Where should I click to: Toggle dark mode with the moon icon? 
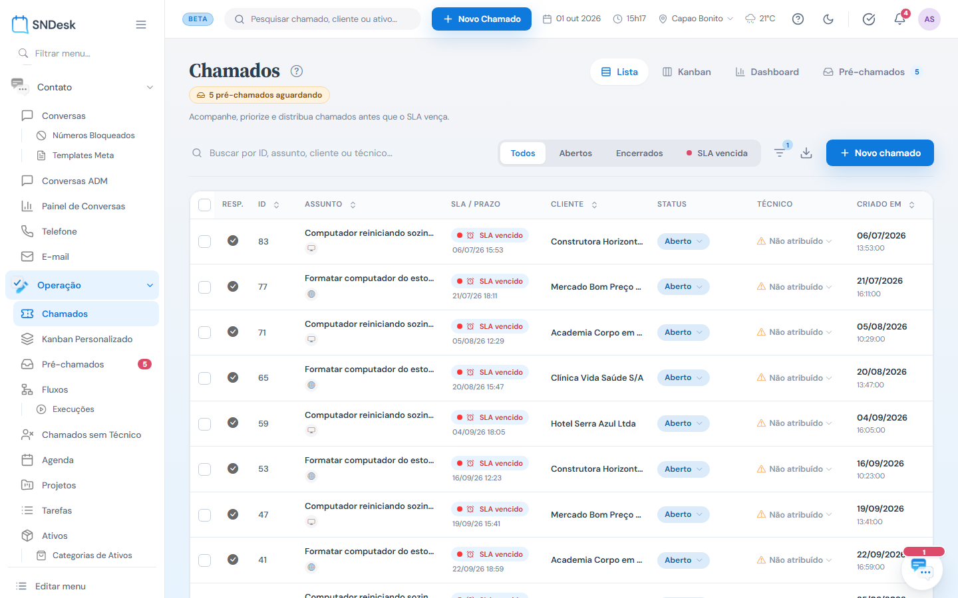point(828,19)
